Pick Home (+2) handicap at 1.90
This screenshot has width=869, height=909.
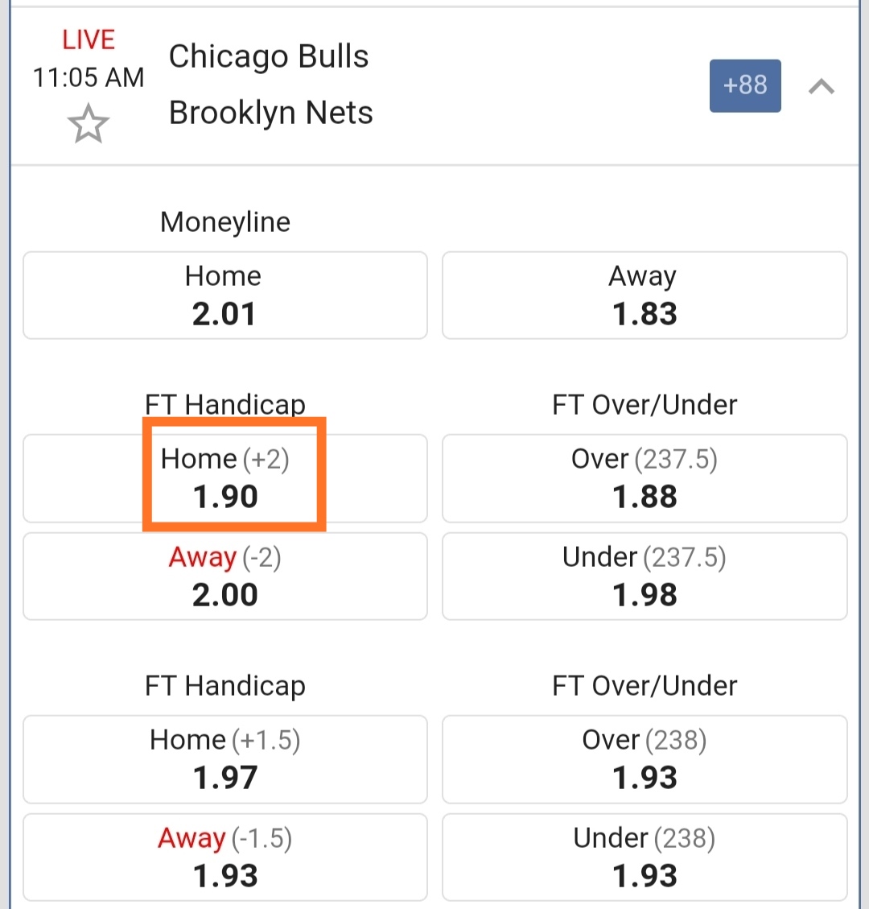[224, 478]
